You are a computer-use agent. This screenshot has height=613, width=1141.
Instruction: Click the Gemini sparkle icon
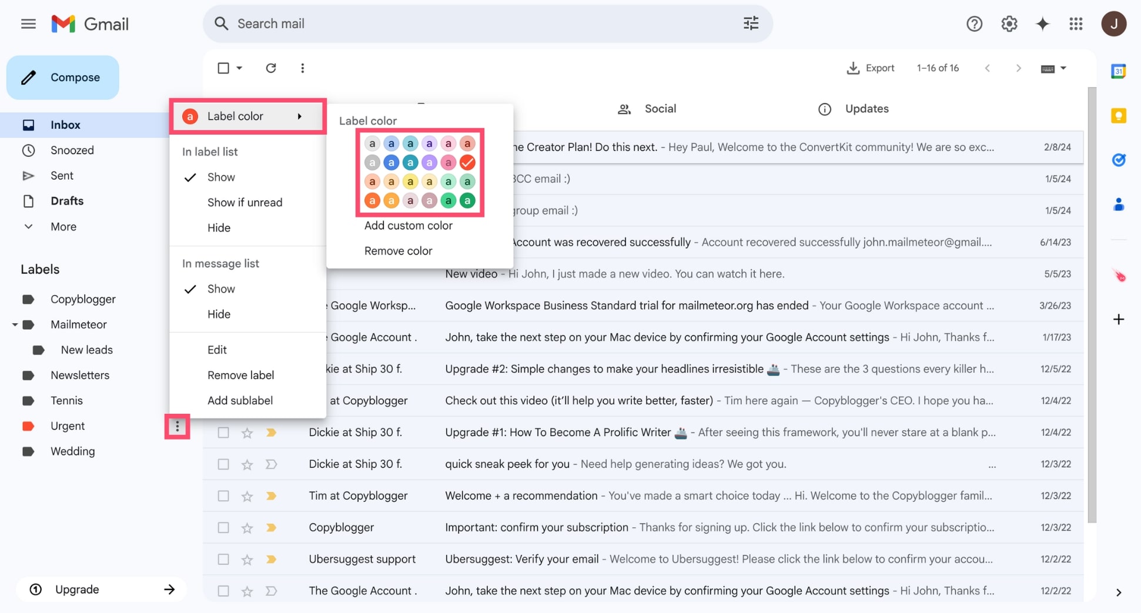pyautogui.click(x=1042, y=24)
